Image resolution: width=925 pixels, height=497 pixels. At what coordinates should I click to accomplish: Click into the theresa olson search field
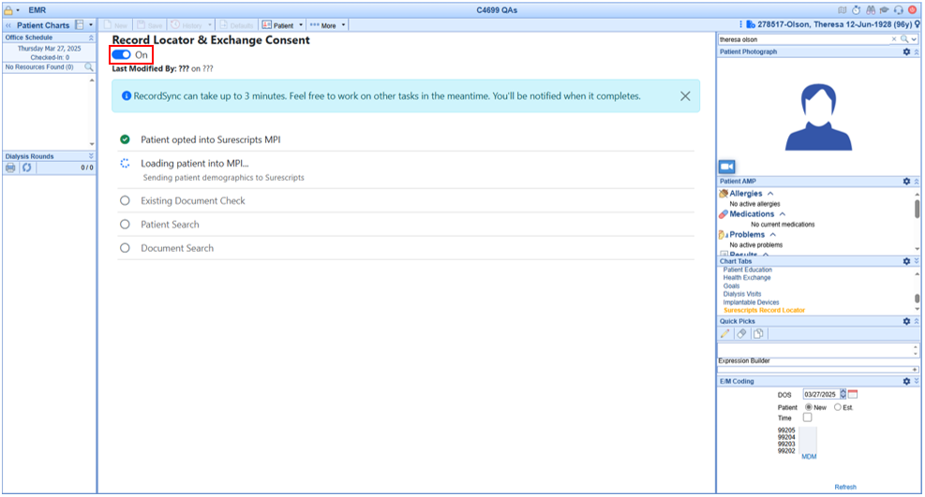click(804, 39)
